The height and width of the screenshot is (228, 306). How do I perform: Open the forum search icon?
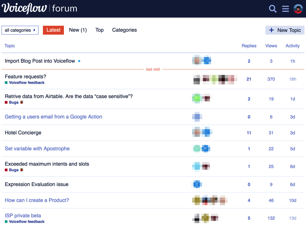[273, 9]
